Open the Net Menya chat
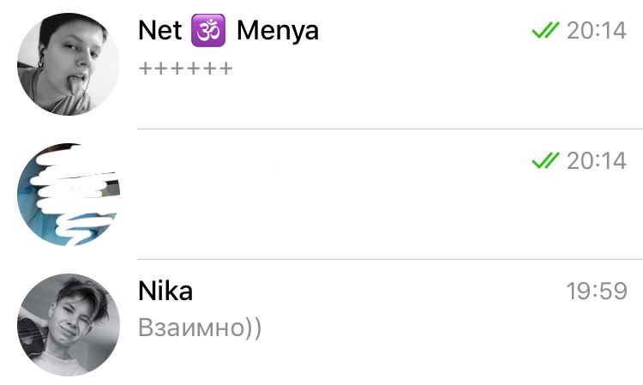The image size is (643, 385). (321, 64)
